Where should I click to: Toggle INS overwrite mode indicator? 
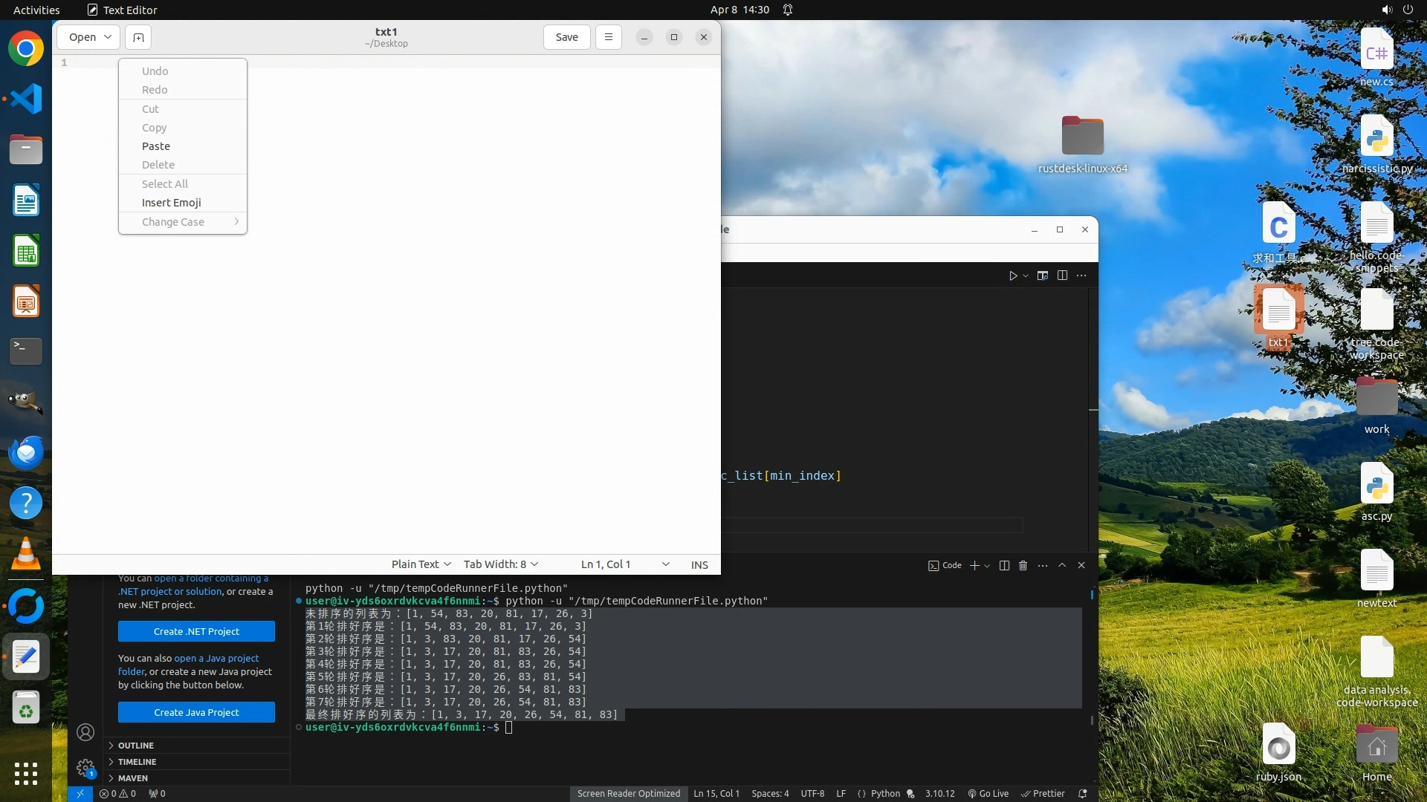click(x=699, y=564)
